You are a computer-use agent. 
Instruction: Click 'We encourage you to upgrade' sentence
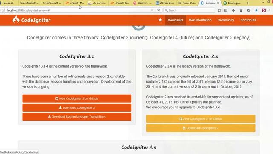tap(183, 107)
